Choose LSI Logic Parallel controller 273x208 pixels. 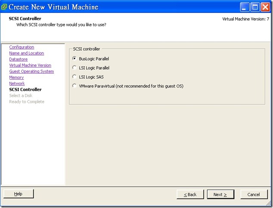click(74, 68)
